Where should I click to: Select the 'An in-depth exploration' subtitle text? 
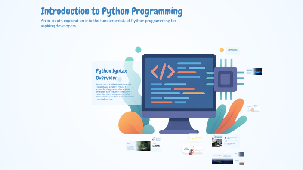tap(108, 23)
